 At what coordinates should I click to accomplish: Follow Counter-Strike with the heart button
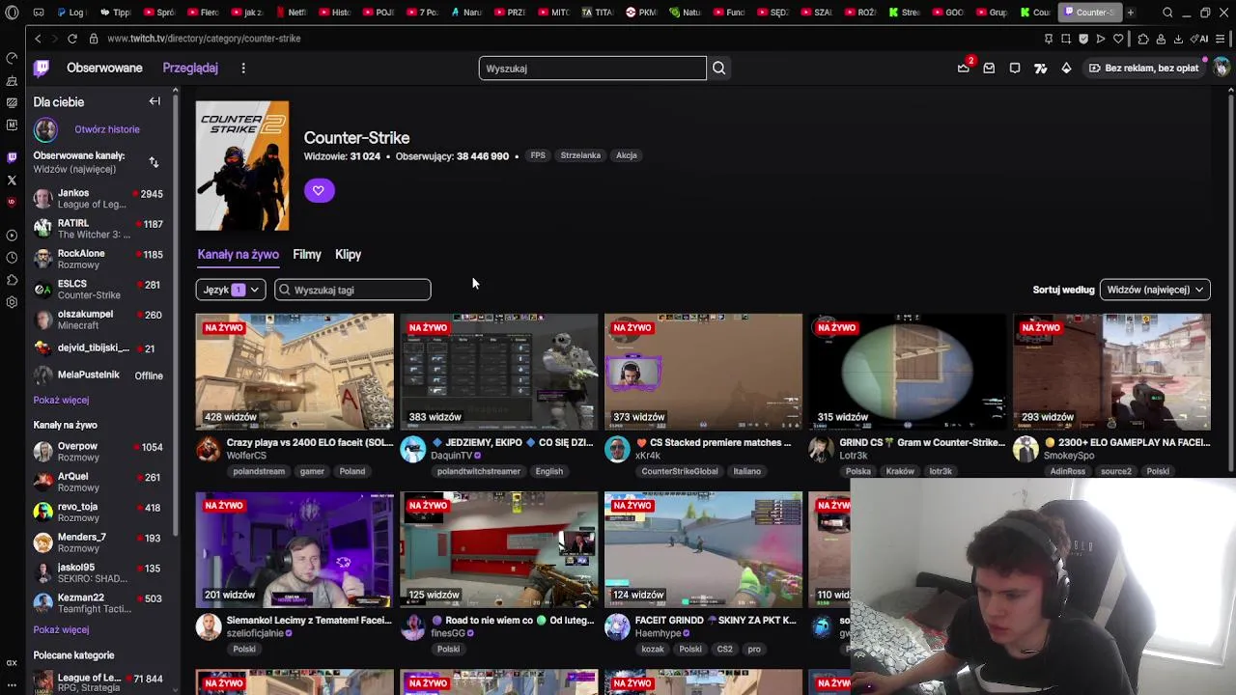tap(319, 190)
